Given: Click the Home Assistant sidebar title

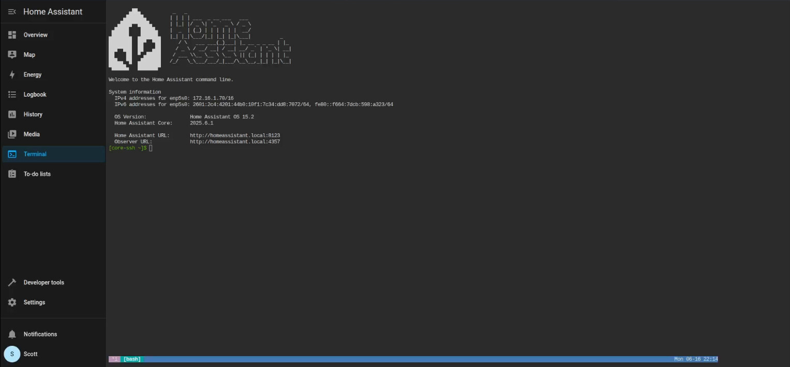Looking at the screenshot, I should pyautogui.click(x=53, y=11).
